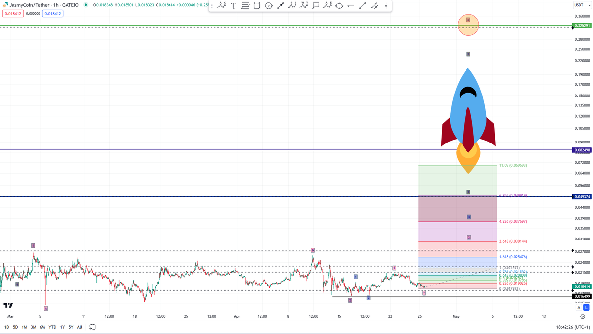Screen dimensions: 593x334
Task: Select the Elliott impulse wave 12345 tool
Action: [292, 6]
